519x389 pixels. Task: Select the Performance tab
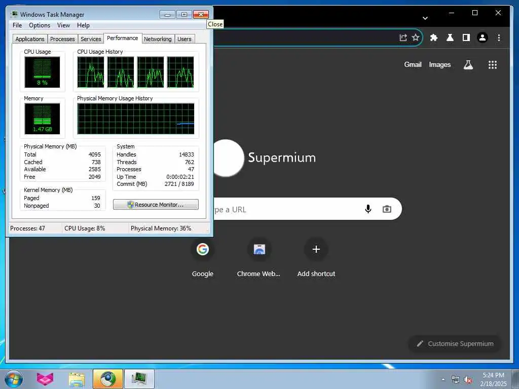123,38
